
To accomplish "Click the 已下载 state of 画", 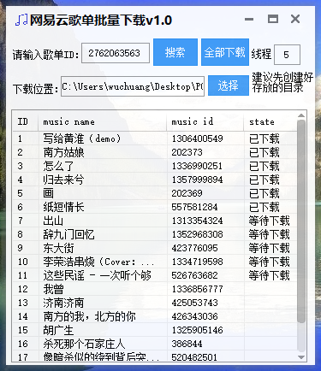I will click(265, 193).
